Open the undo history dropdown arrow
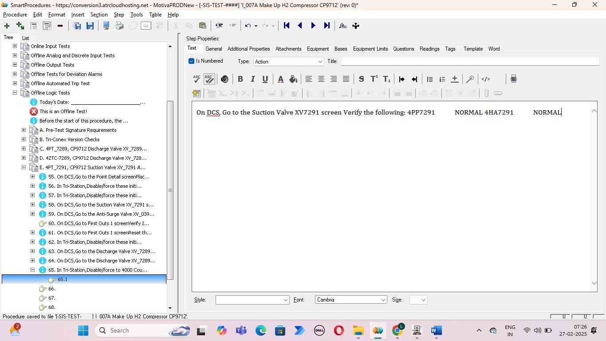606x341 pixels. (x=256, y=26)
